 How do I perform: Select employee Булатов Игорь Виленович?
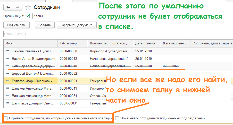(x=32, y=81)
